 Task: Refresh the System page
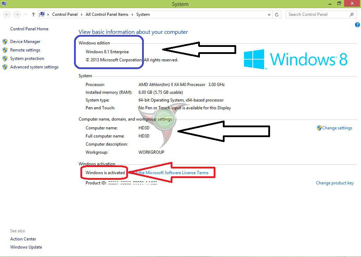click(277, 14)
